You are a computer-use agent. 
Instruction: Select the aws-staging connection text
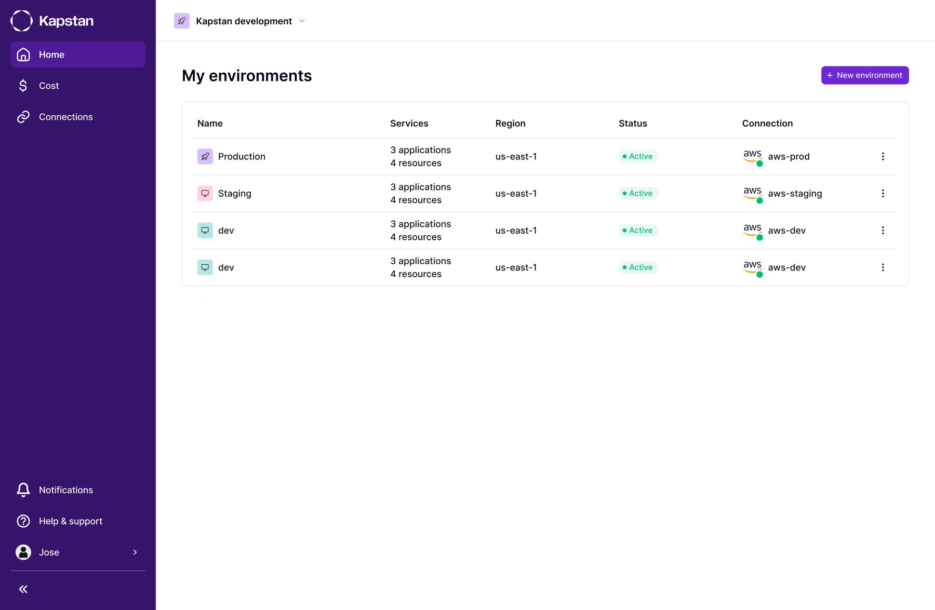click(x=795, y=193)
